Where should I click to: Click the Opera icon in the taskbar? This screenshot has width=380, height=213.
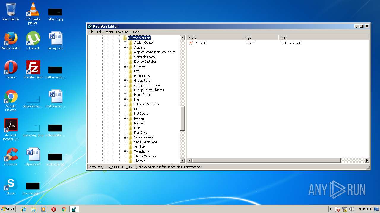[53, 209]
